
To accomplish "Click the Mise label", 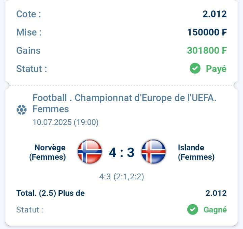I will [x=29, y=32].
